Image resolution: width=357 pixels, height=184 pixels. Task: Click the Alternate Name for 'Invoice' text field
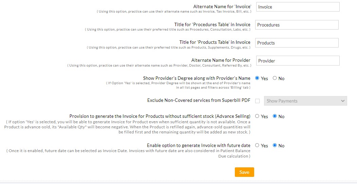tap(298, 7)
